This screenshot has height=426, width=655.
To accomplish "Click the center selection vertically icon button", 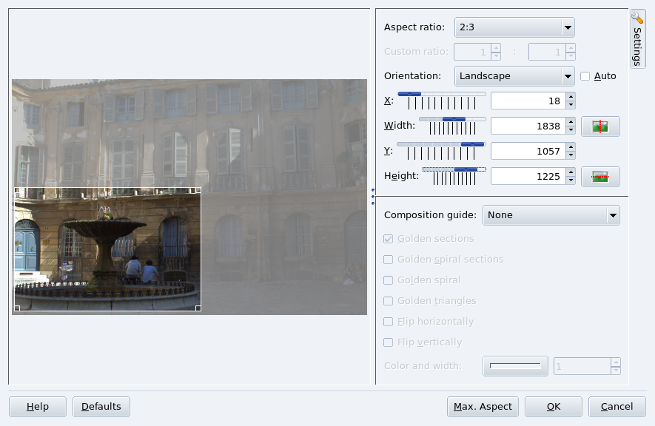I will [x=600, y=177].
